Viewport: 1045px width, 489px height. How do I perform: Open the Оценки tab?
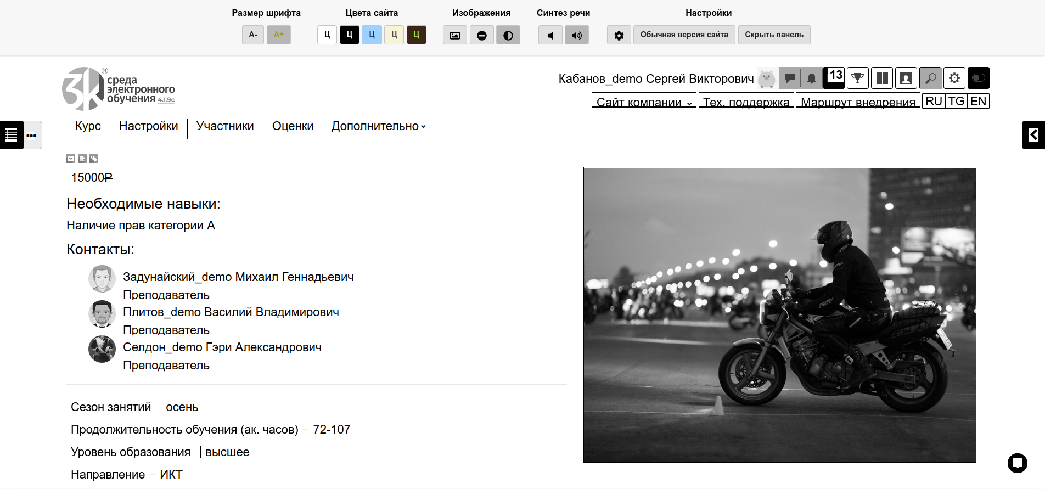point(293,126)
